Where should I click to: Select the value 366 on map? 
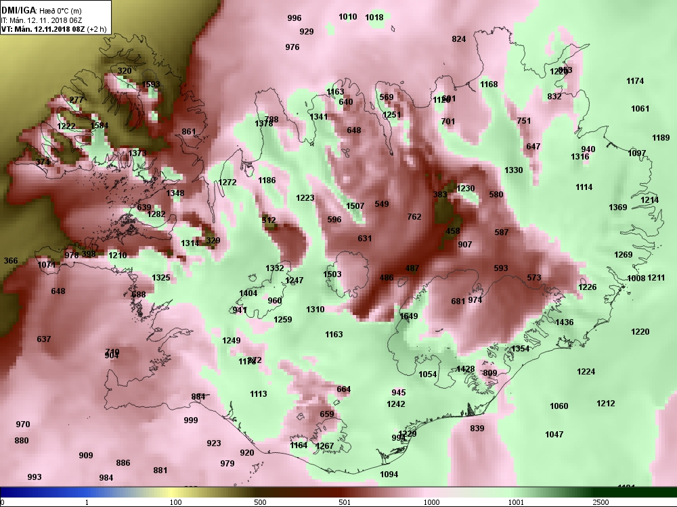point(11,261)
